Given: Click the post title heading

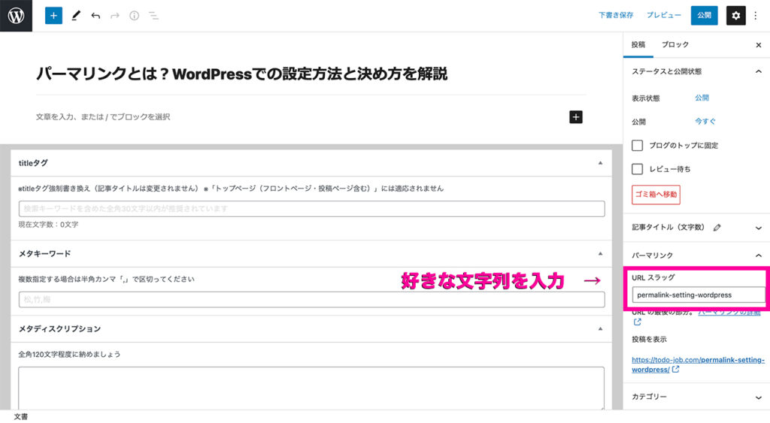Looking at the screenshot, I should [x=241, y=74].
